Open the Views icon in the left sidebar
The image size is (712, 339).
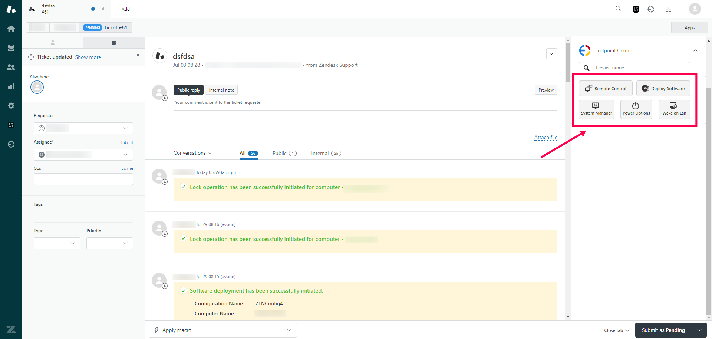coord(11,48)
